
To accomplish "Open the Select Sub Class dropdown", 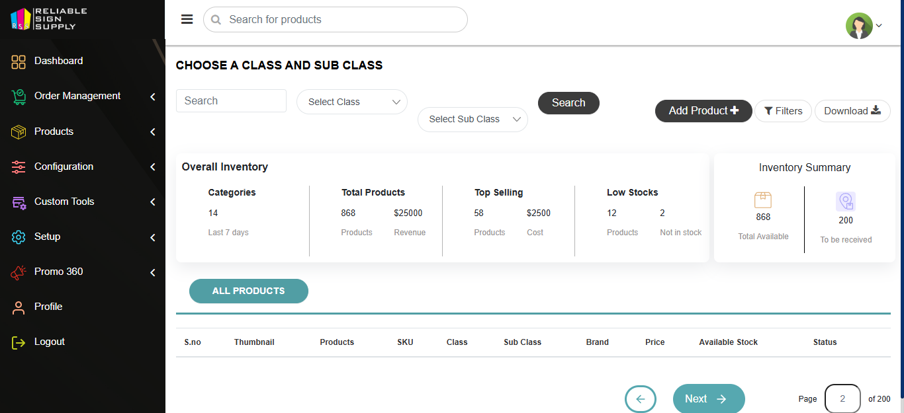I will 473,120.
